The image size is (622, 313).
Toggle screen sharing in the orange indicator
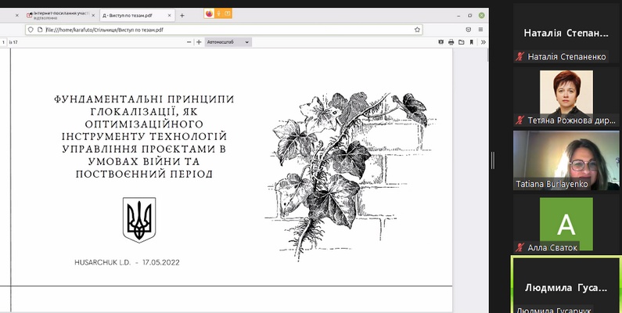pos(228,13)
